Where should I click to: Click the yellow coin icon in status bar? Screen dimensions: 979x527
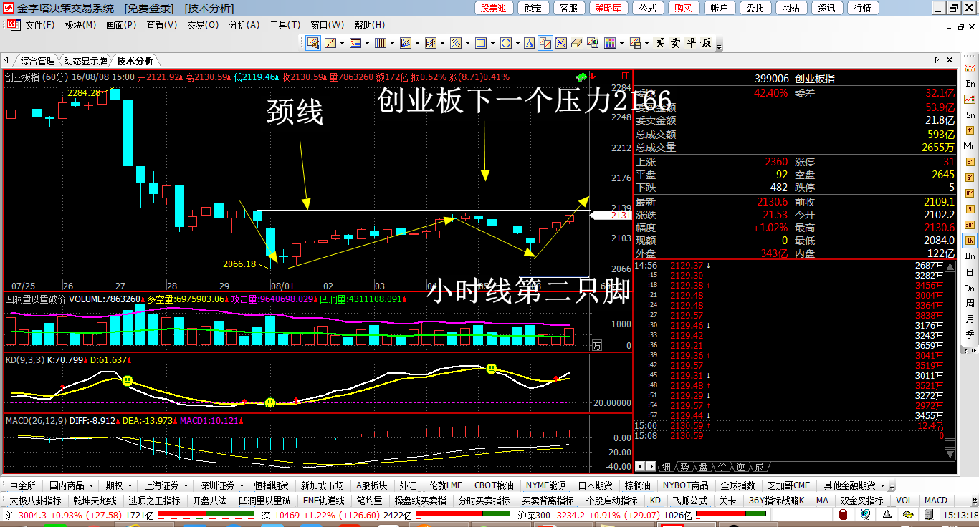point(909,515)
